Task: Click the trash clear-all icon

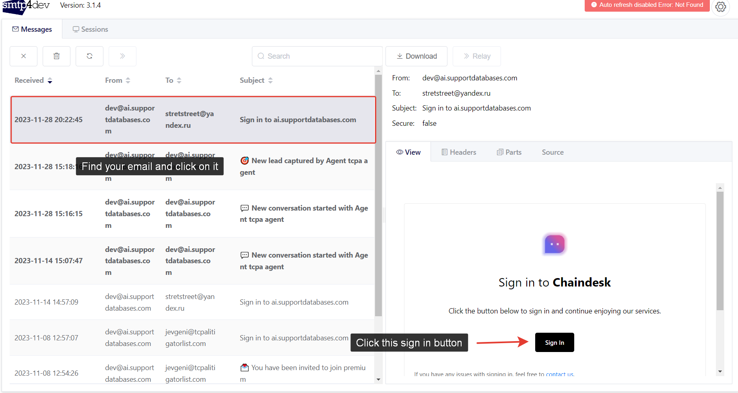Action: (56, 56)
